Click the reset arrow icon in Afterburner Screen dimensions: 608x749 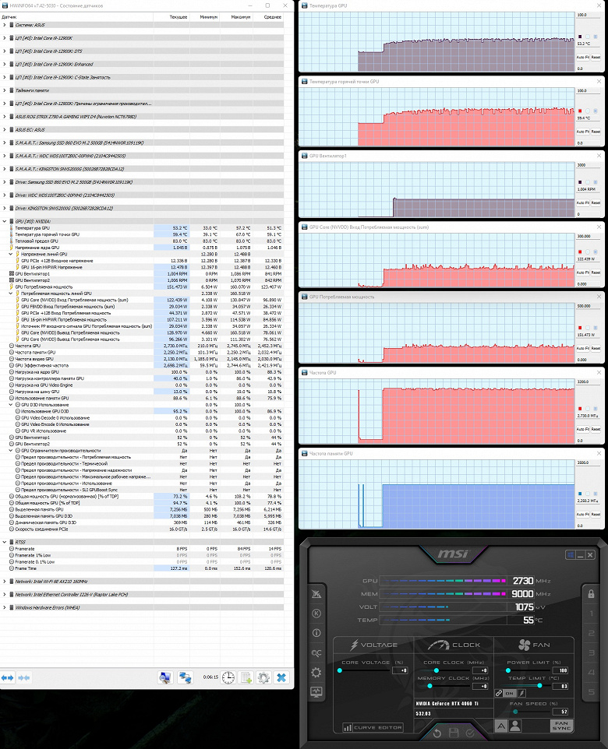[x=437, y=733]
